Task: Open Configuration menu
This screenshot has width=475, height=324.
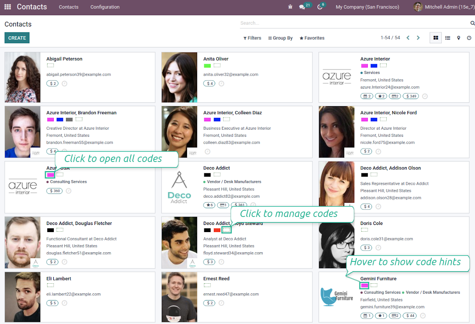Action: (105, 7)
